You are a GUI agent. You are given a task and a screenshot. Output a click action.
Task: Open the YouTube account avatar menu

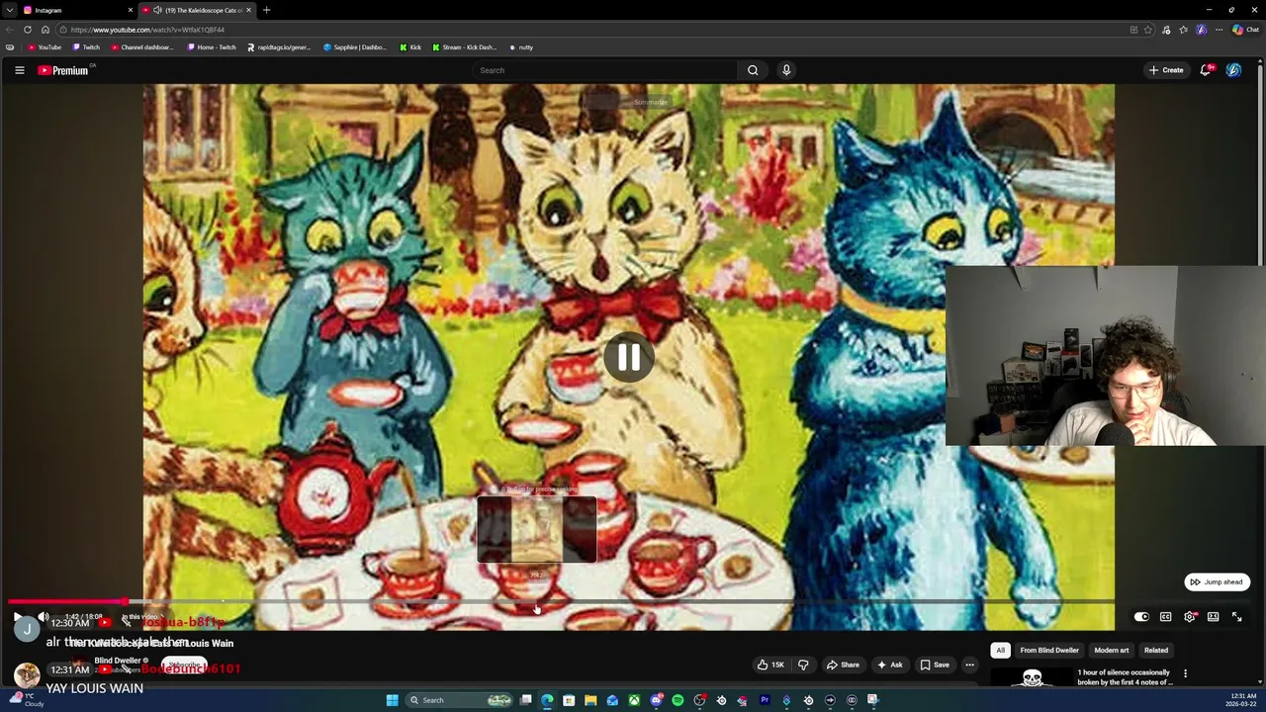(1233, 70)
